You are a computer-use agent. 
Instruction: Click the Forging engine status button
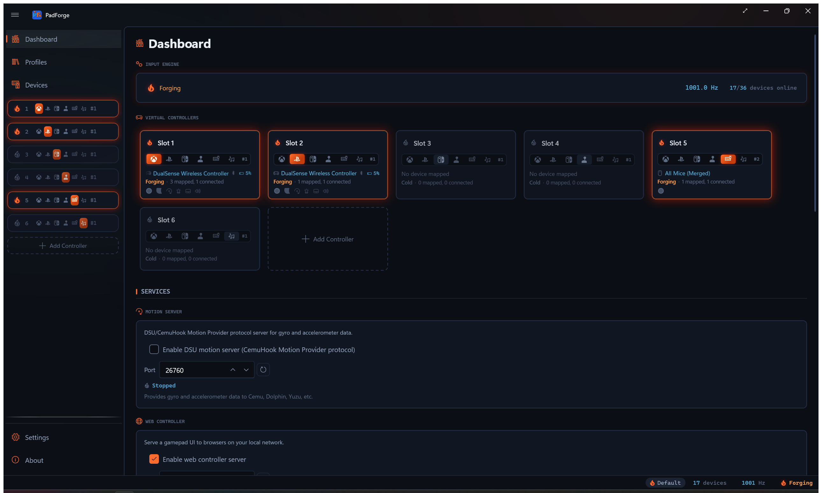[x=164, y=88]
